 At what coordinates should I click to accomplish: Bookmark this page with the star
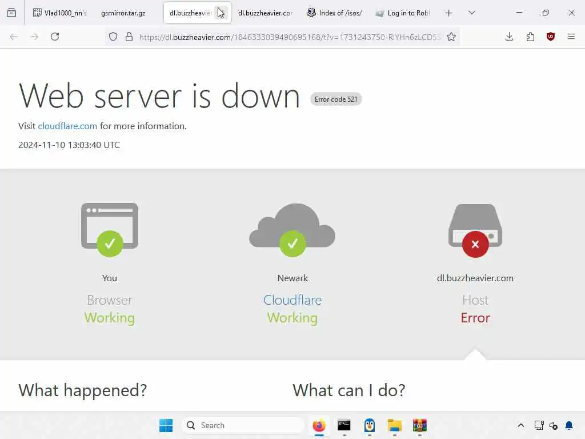tap(451, 37)
